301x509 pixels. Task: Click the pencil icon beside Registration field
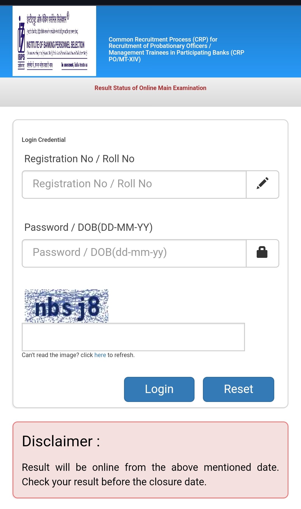click(x=263, y=183)
